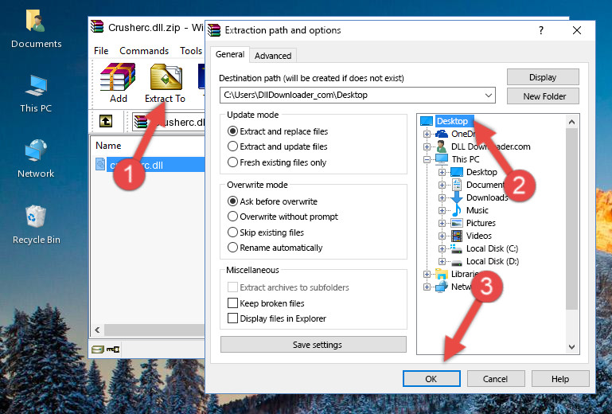Select the Downloads arrow icon in tree
This screenshot has height=414, width=612.
tap(456, 197)
